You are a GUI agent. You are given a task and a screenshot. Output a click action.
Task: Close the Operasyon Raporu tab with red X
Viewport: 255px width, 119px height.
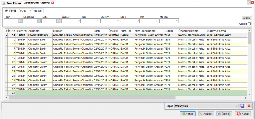coord(53,3)
